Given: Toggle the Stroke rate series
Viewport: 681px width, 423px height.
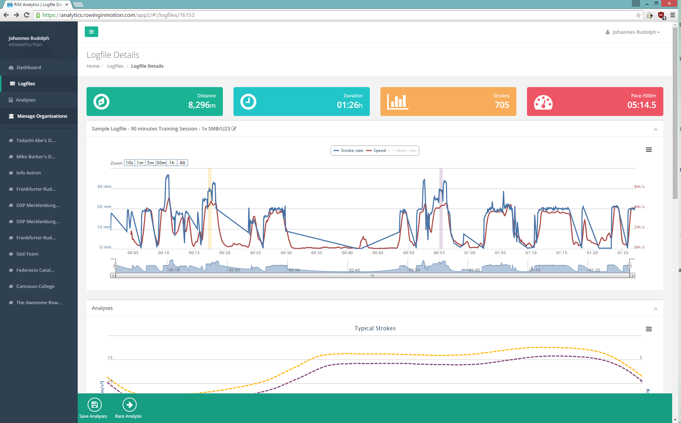Looking at the screenshot, I should coord(348,151).
